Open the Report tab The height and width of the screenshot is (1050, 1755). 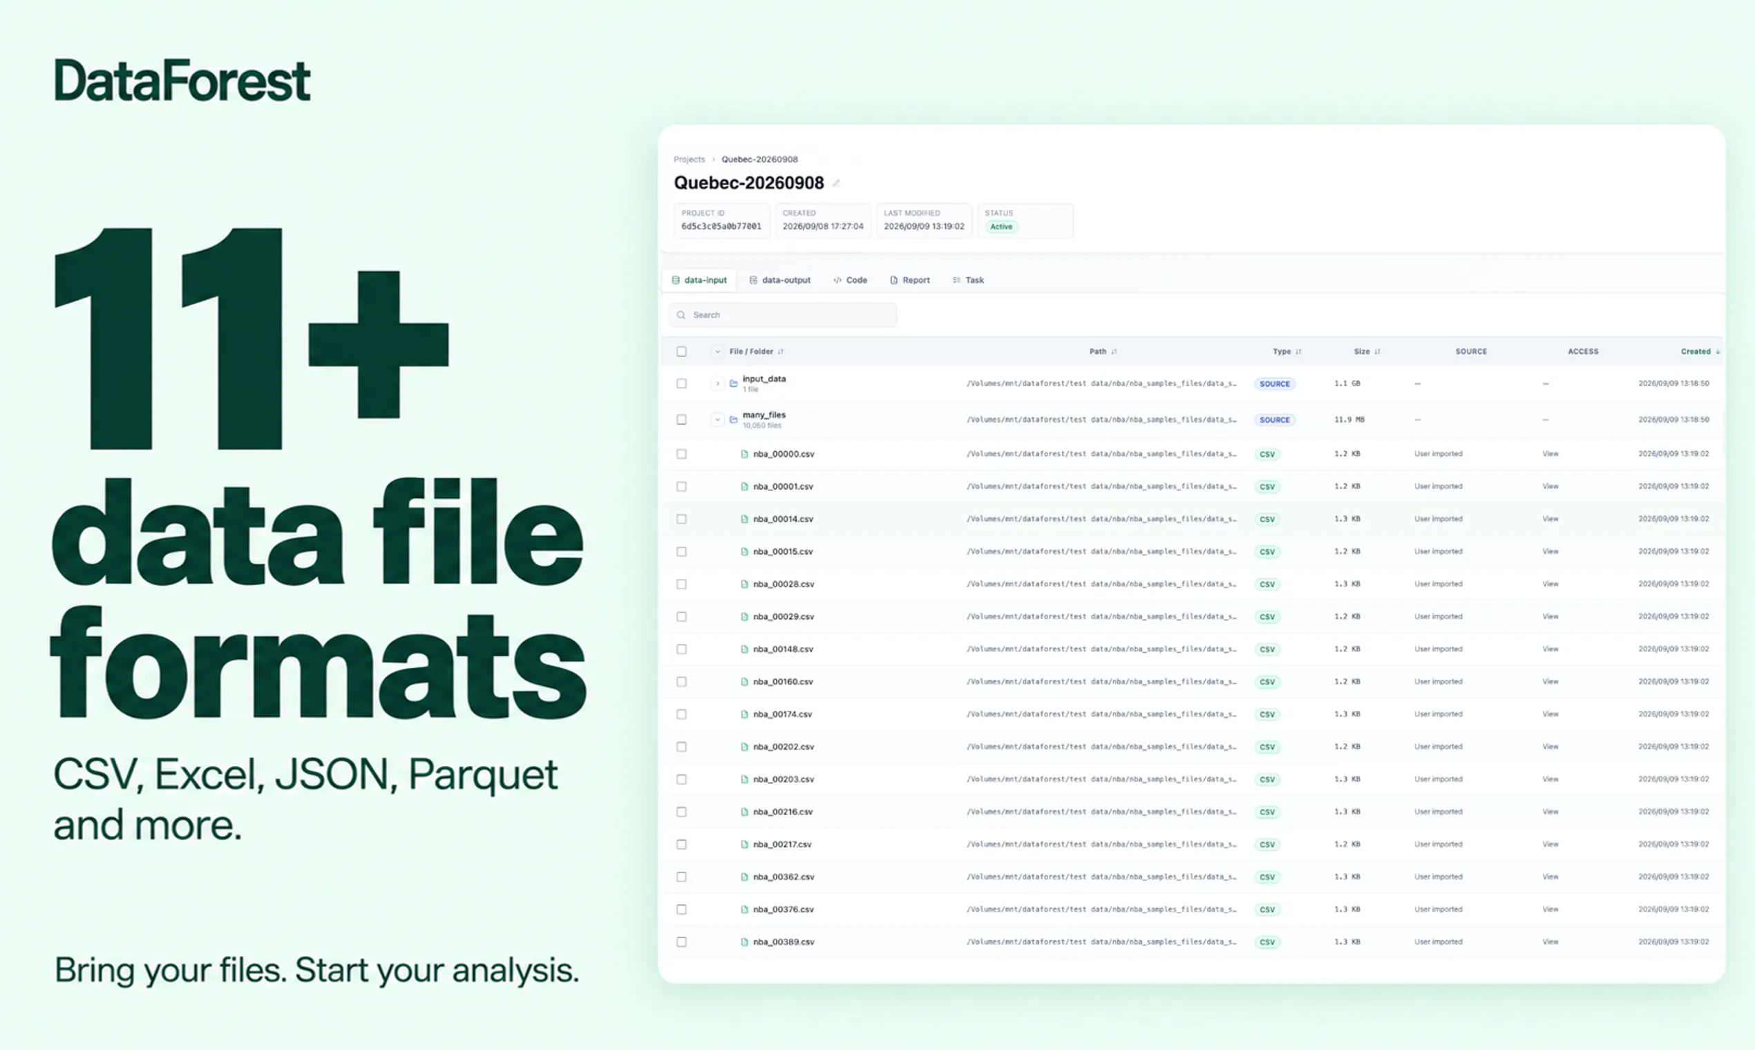tap(909, 280)
